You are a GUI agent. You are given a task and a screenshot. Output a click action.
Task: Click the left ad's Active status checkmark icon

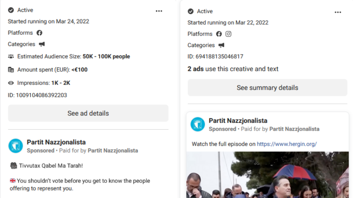click(x=11, y=10)
